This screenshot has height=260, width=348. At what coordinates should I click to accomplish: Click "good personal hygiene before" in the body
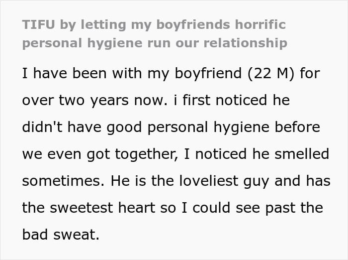coord(213,128)
